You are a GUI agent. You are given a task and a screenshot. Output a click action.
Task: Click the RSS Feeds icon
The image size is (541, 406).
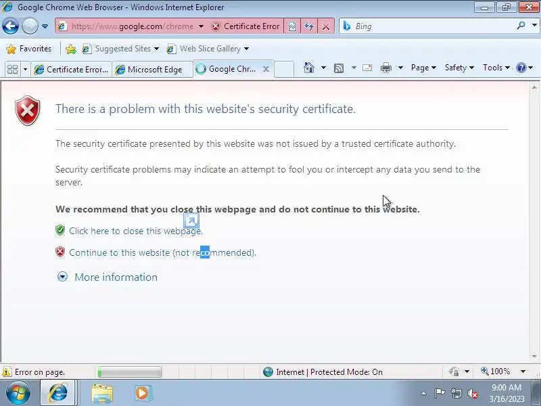pos(339,68)
